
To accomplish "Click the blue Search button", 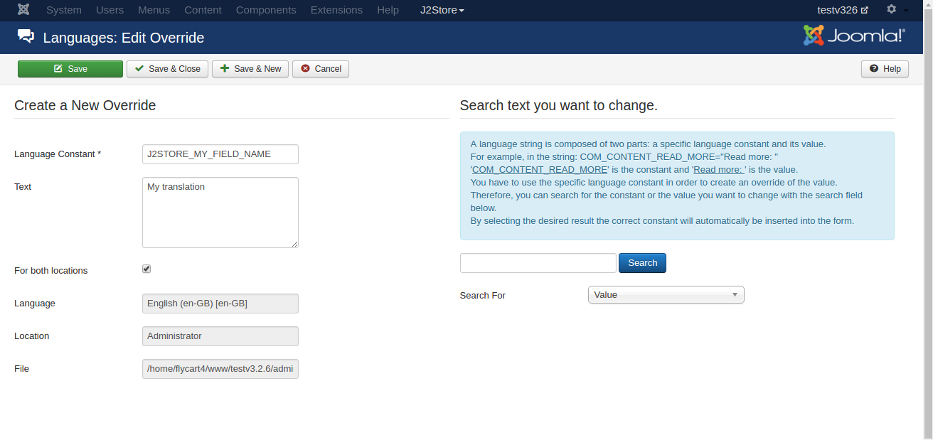I will coord(642,263).
